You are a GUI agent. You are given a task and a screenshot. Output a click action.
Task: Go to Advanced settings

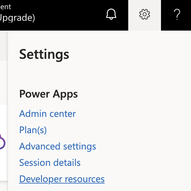pos(58,146)
